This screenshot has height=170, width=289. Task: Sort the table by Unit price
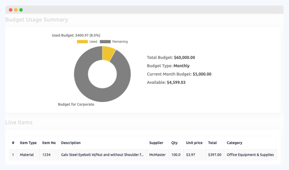click(194, 143)
